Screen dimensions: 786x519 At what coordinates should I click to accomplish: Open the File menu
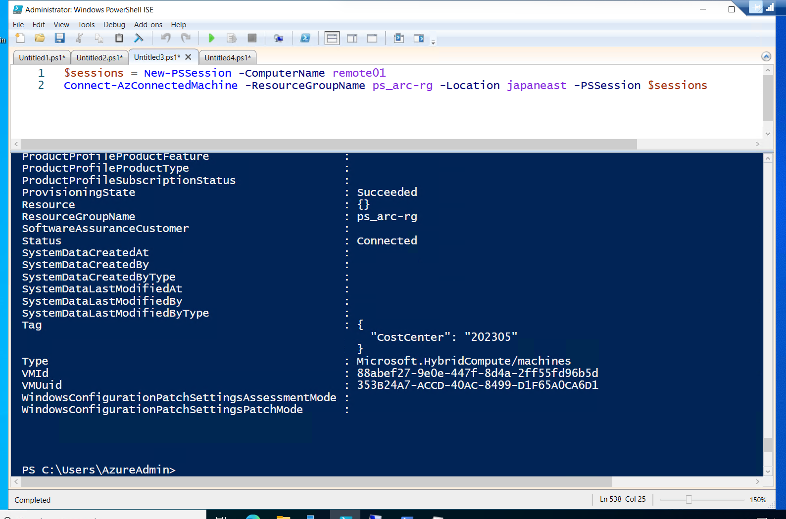(18, 25)
